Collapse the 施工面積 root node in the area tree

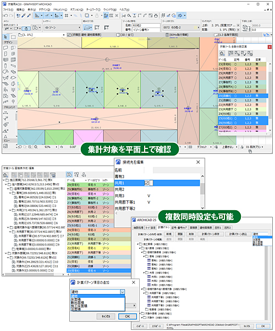coord(4,180)
